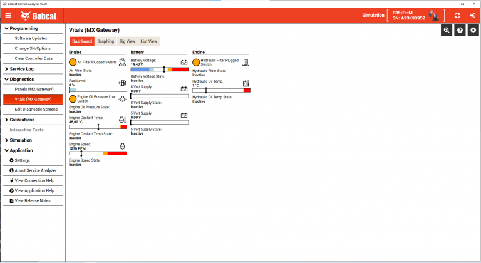
Task: Click the Battery section header
Action: click(x=137, y=52)
